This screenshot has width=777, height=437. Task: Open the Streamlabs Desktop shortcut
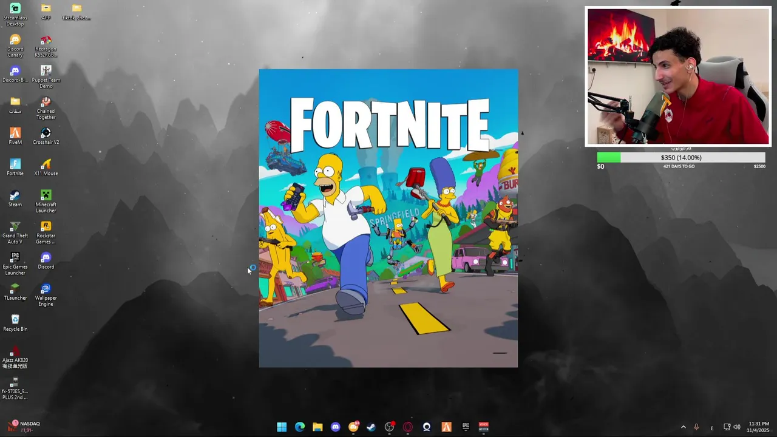pyautogui.click(x=15, y=15)
